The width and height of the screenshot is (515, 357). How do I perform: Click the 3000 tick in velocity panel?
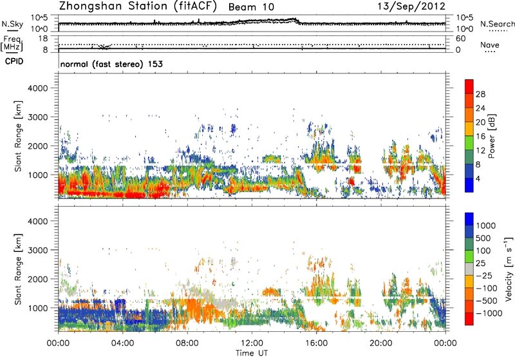coord(38,250)
